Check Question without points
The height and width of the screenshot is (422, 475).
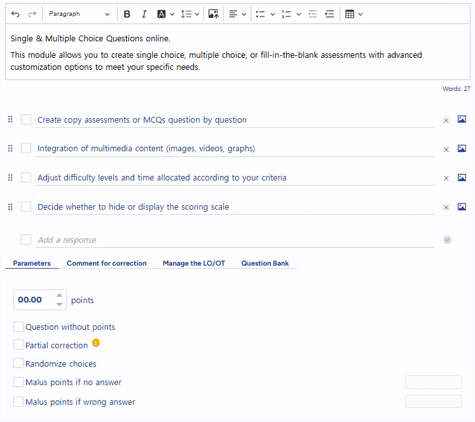pyautogui.click(x=18, y=327)
